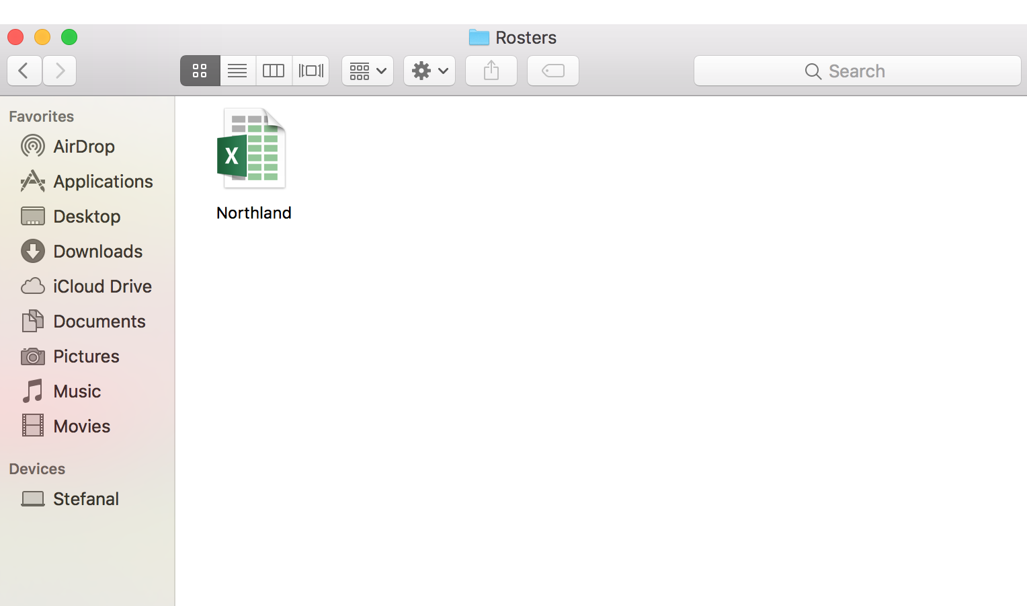Click into the Search field
Screen dimensions: 1027x606
click(x=857, y=71)
